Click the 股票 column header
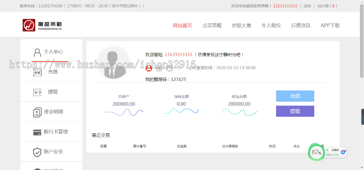 (104, 146)
